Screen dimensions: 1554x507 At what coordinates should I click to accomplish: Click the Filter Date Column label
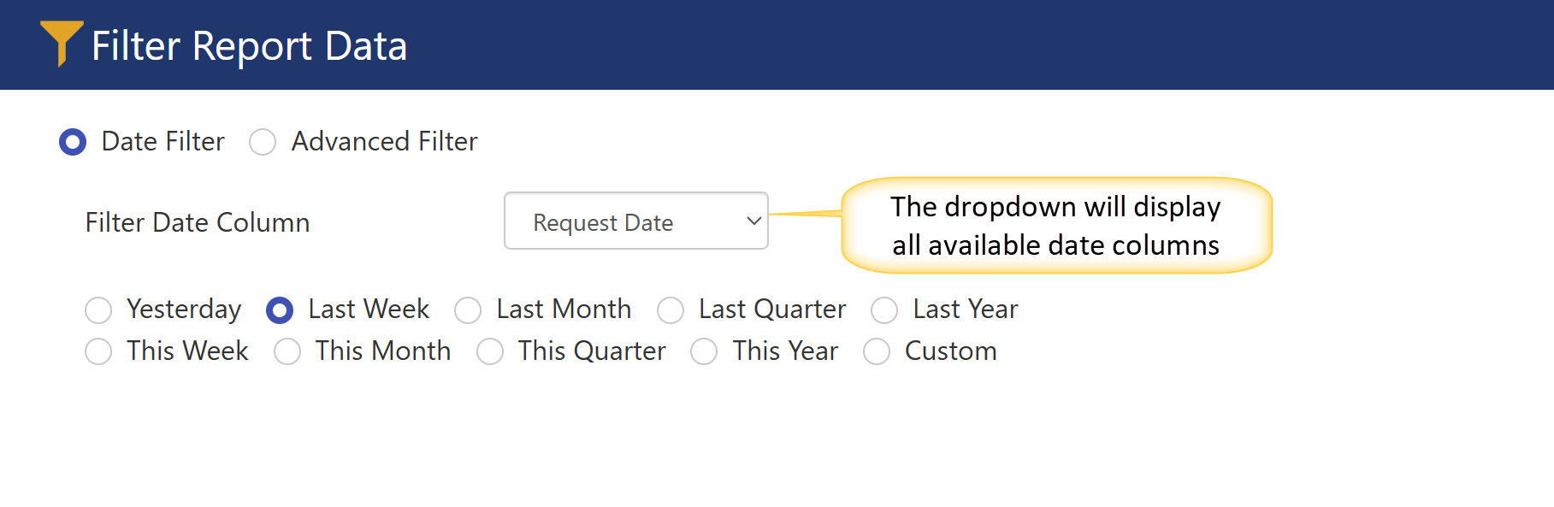(x=198, y=222)
